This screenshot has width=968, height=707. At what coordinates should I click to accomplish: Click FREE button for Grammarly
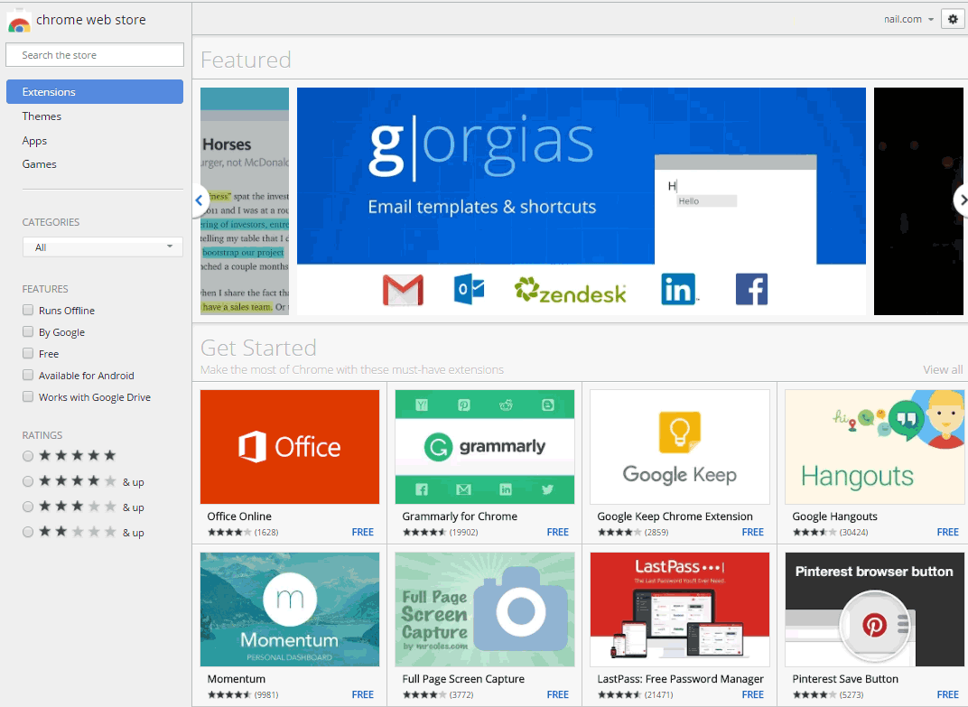[x=558, y=532]
